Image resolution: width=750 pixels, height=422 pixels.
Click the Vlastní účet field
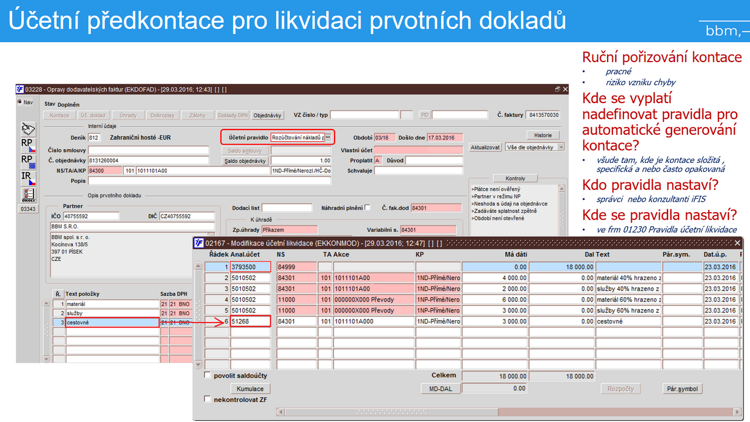[x=418, y=151]
